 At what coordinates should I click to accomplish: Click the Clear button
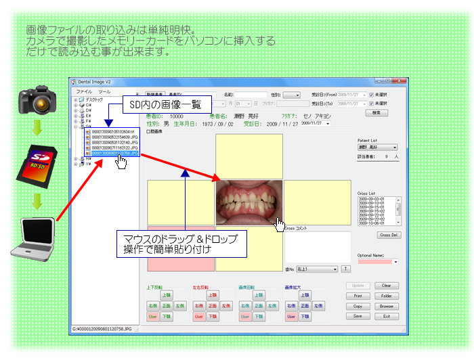(x=387, y=286)
